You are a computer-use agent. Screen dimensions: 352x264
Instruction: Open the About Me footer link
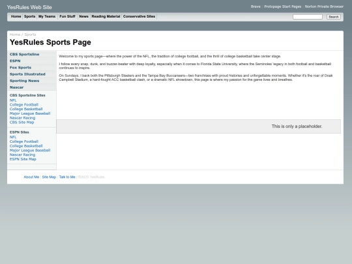(31, 177)
